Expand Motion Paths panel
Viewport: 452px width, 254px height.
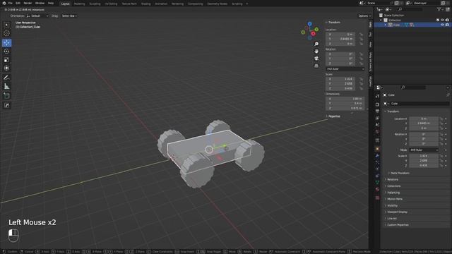[395, 199]
